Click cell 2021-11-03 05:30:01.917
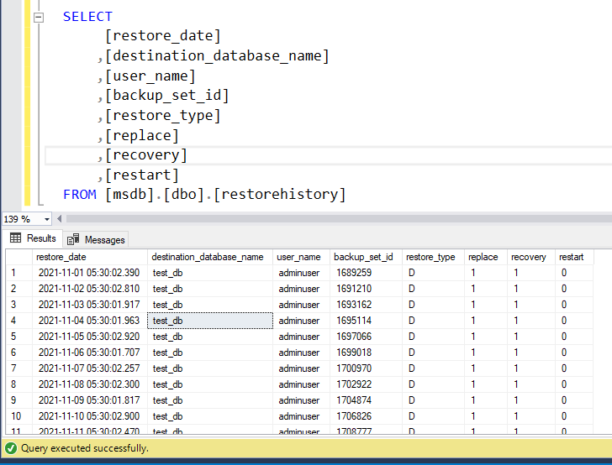 [x=89, y=305]
